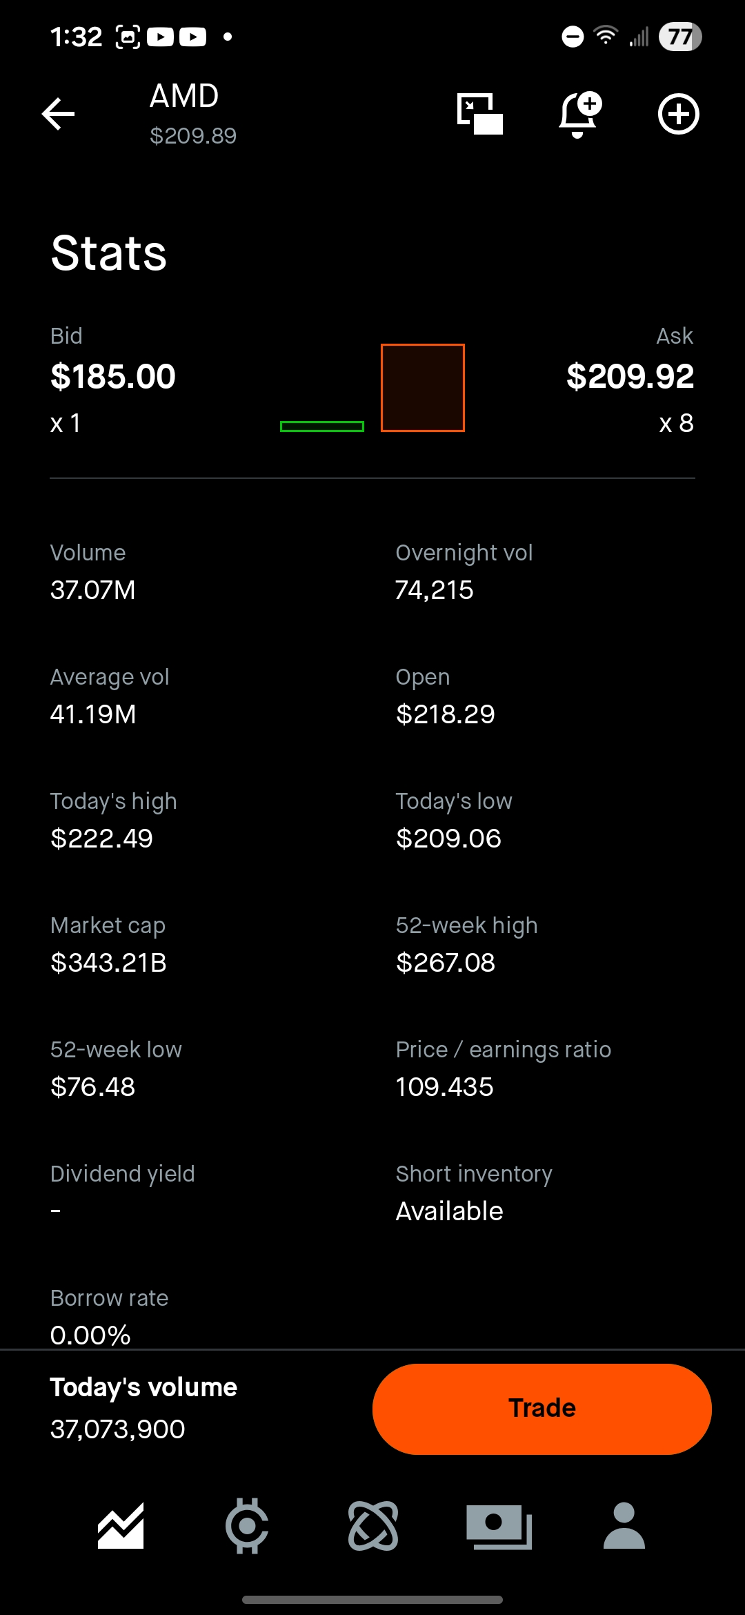745x1615 pixels.
Task: Open the account profile tab
Action: (624, 1525)
